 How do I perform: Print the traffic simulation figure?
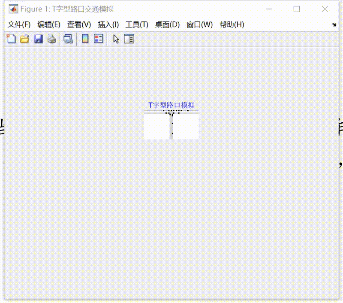pos(51,39)
